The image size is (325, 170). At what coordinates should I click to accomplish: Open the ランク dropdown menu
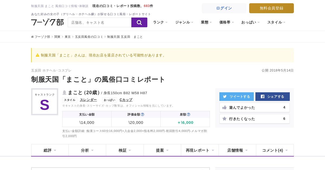pyautogui.click(x=160, y=22)
